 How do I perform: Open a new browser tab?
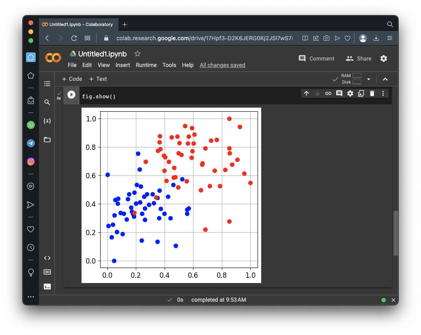(x=125, y=24)
